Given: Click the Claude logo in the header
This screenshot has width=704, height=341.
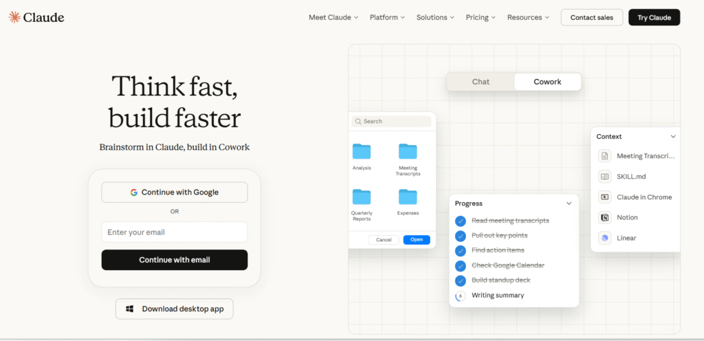Looking at the screenshot, I should point(36,17).
